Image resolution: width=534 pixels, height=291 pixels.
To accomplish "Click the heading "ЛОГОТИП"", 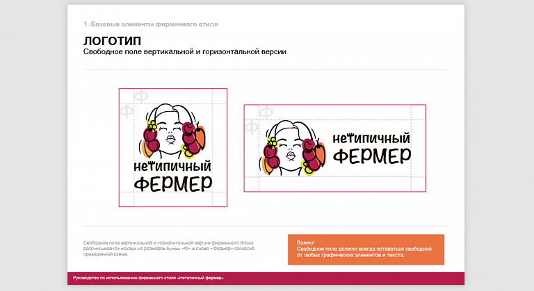I will pos(112,41).
